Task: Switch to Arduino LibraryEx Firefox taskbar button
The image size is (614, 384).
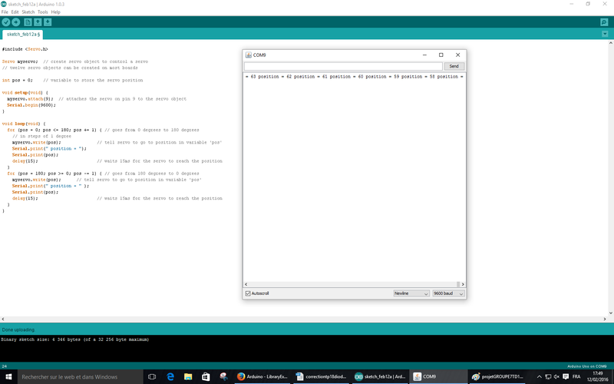Action: 262,376
